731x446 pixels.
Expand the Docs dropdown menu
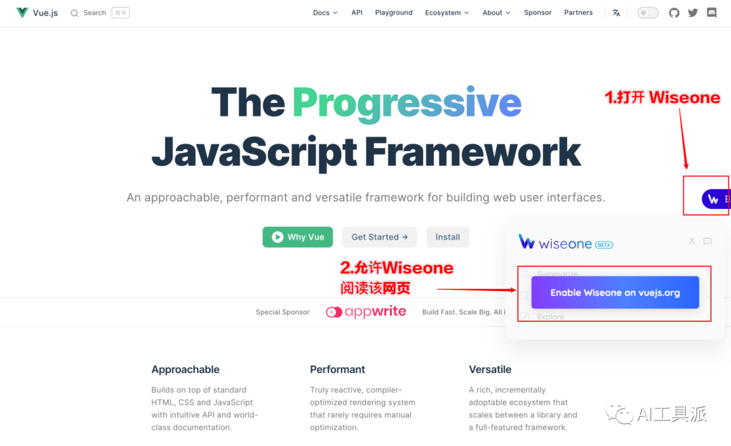click(325, 13)
